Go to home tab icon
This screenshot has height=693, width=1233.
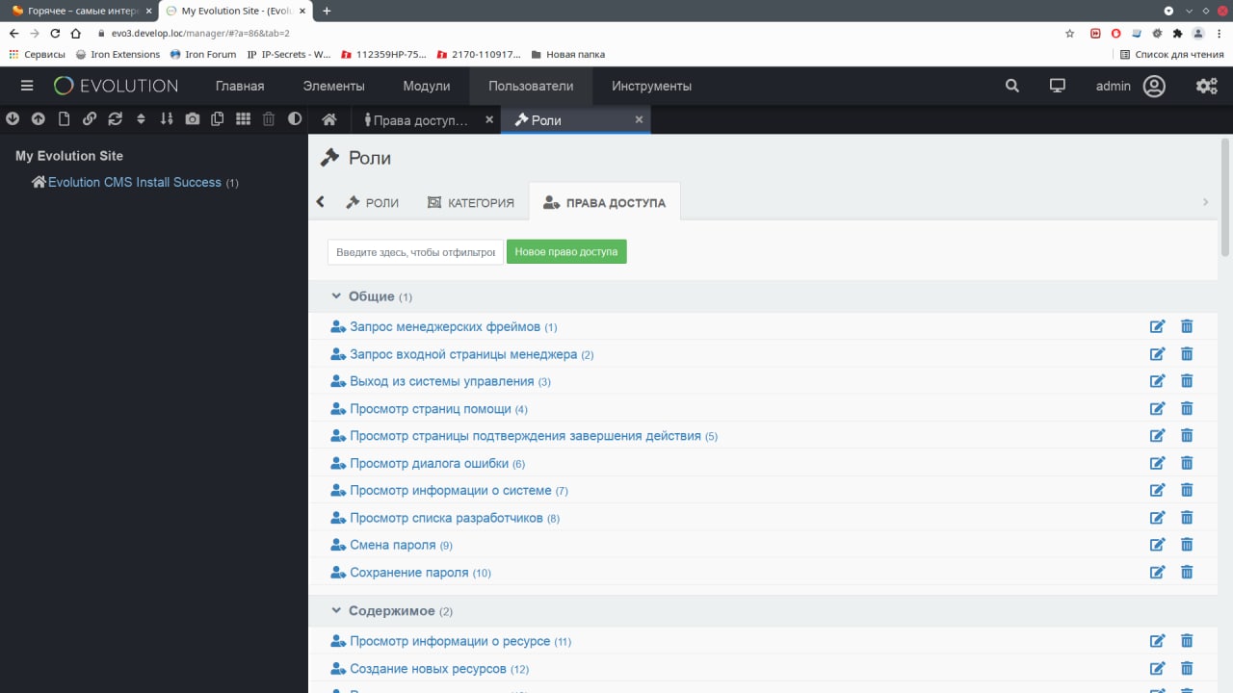329,119
